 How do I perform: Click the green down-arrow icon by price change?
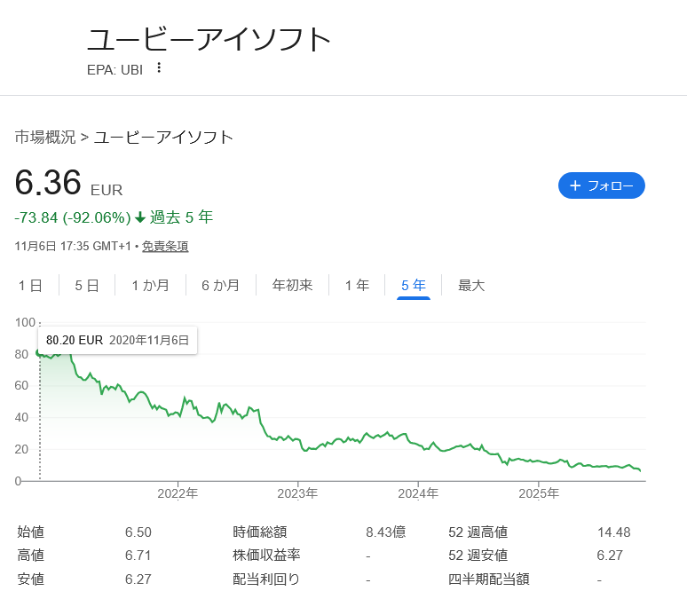140,217
